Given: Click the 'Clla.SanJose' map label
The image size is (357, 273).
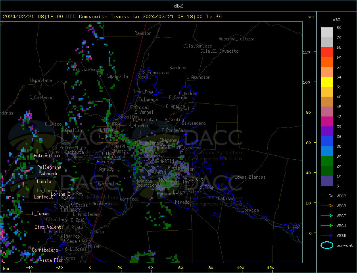Looking at the screenshot, I should pyautogui.click(x=198, y=46).
